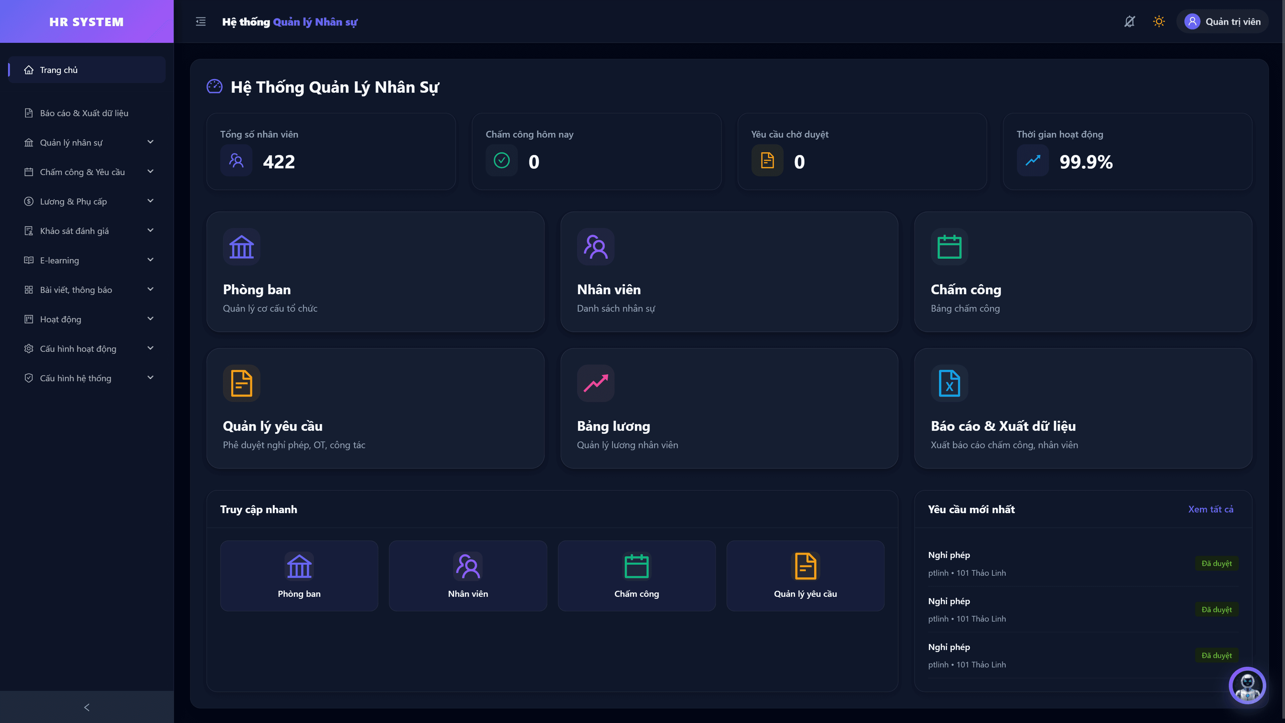The width and height of the screenshot is (1285, 723).
Task: Click the home icon beside Trang chủ
Action: pos(29,70)
